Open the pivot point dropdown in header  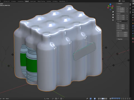[x=53, y=99]
